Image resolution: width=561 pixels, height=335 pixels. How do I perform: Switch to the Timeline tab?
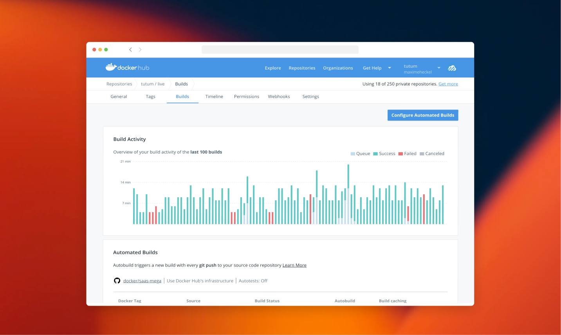pos(214,96)
